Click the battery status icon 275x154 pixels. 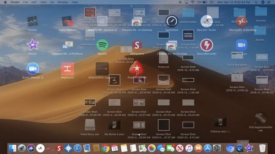(205, 2)
